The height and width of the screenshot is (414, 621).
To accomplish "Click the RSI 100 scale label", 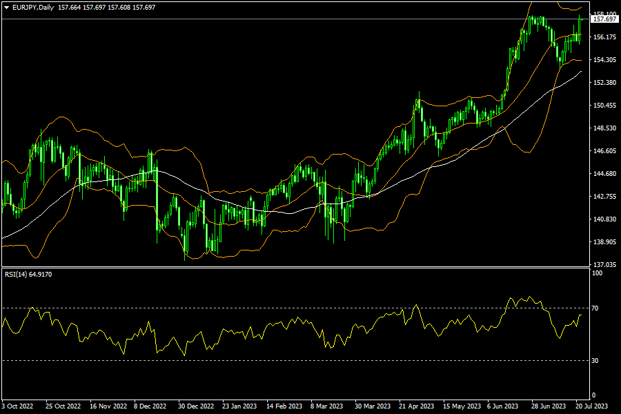I will pos(597,273).
